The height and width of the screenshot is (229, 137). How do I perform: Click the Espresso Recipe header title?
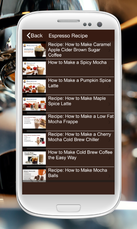[68, 36]
